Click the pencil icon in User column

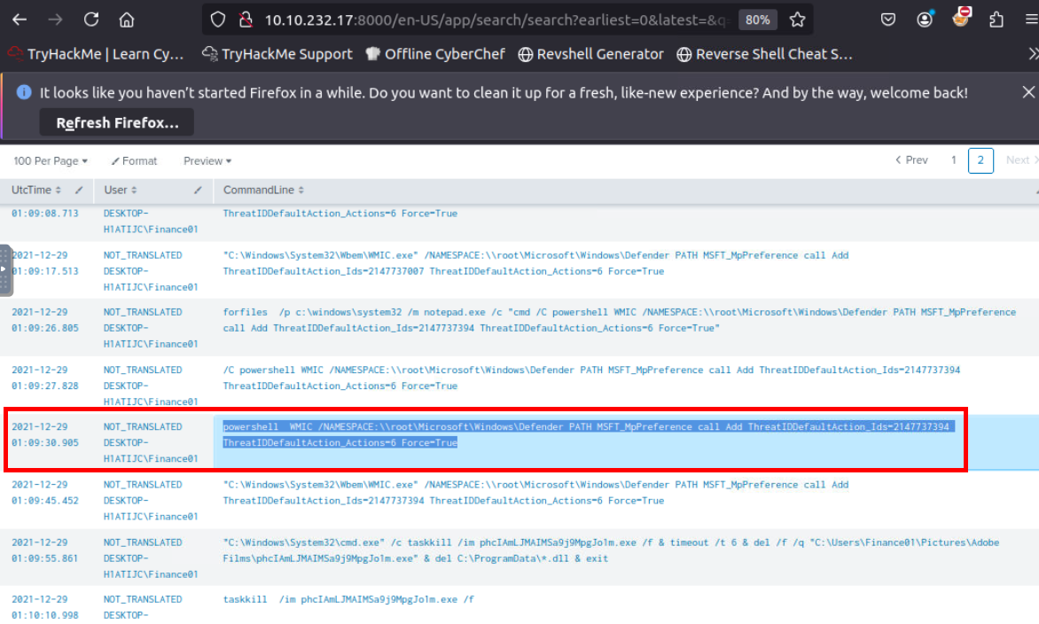198,191
